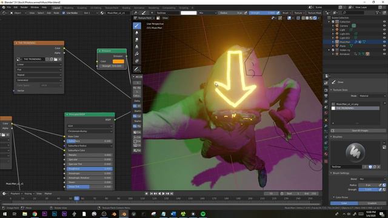Toggle viewport gizmo visibility icon

pyautogui.click(x=280, y=18)
